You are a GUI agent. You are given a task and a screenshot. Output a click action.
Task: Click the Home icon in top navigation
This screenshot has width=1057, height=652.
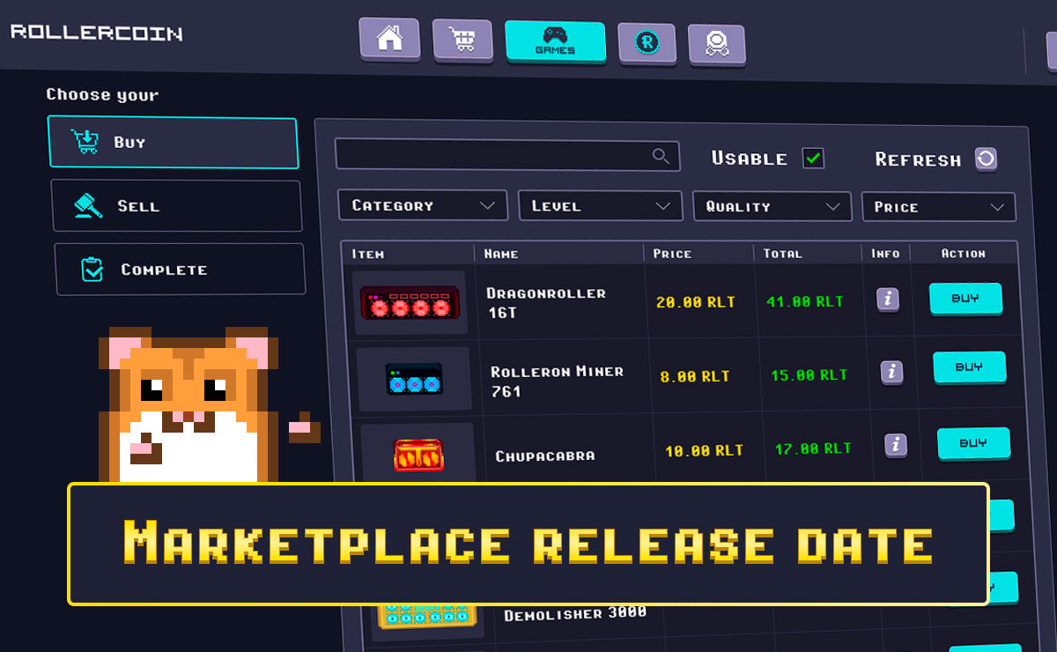388,40
